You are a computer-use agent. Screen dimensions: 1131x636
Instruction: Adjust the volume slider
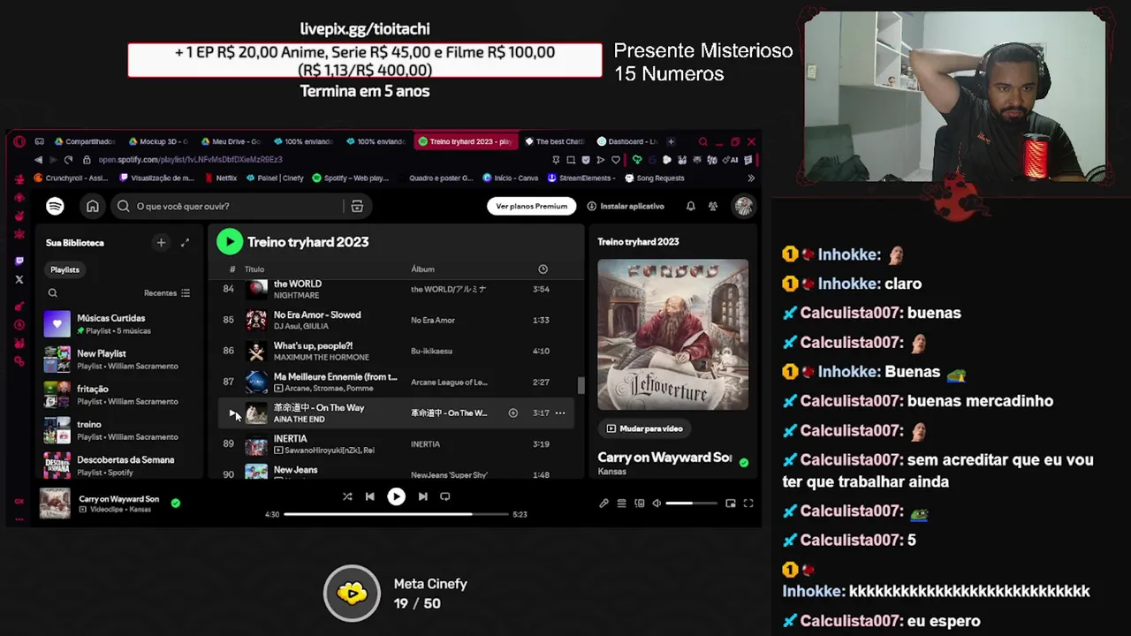coord(691,503)
